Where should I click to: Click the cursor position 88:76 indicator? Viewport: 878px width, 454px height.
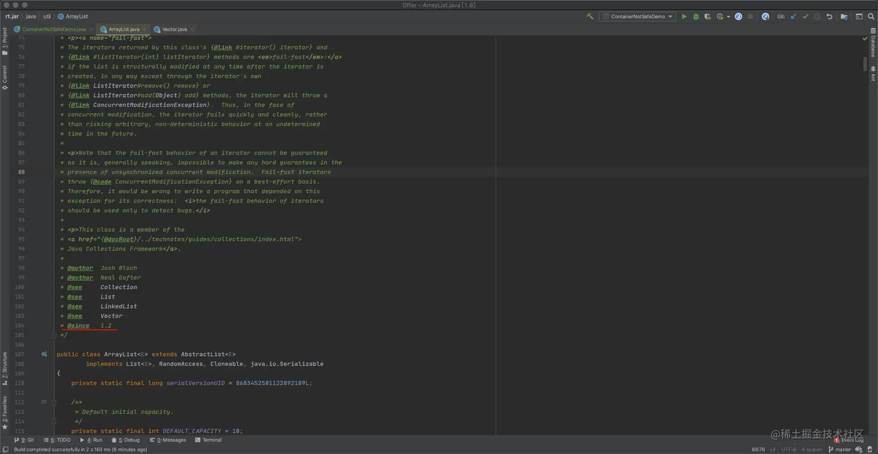758,449
